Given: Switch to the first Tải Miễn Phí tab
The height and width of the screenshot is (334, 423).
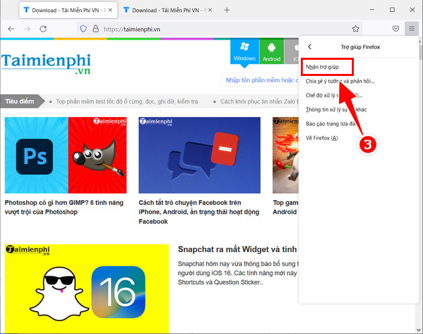Looking at the screenshot, I should pyautogui.click(x=68, y=10).
